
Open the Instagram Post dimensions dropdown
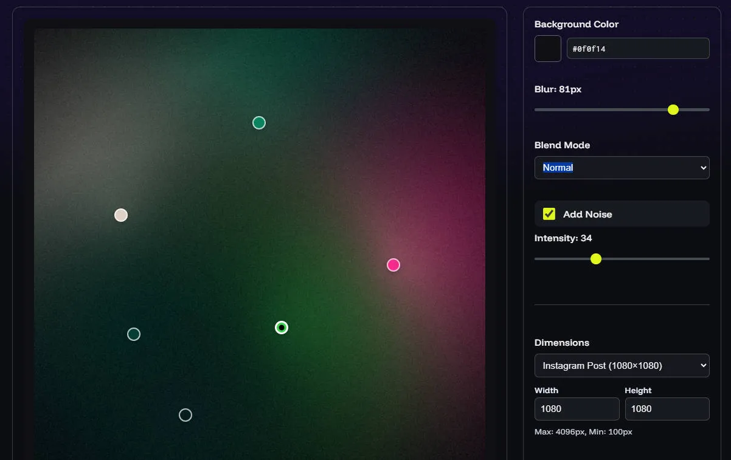(x=622, y=366)
